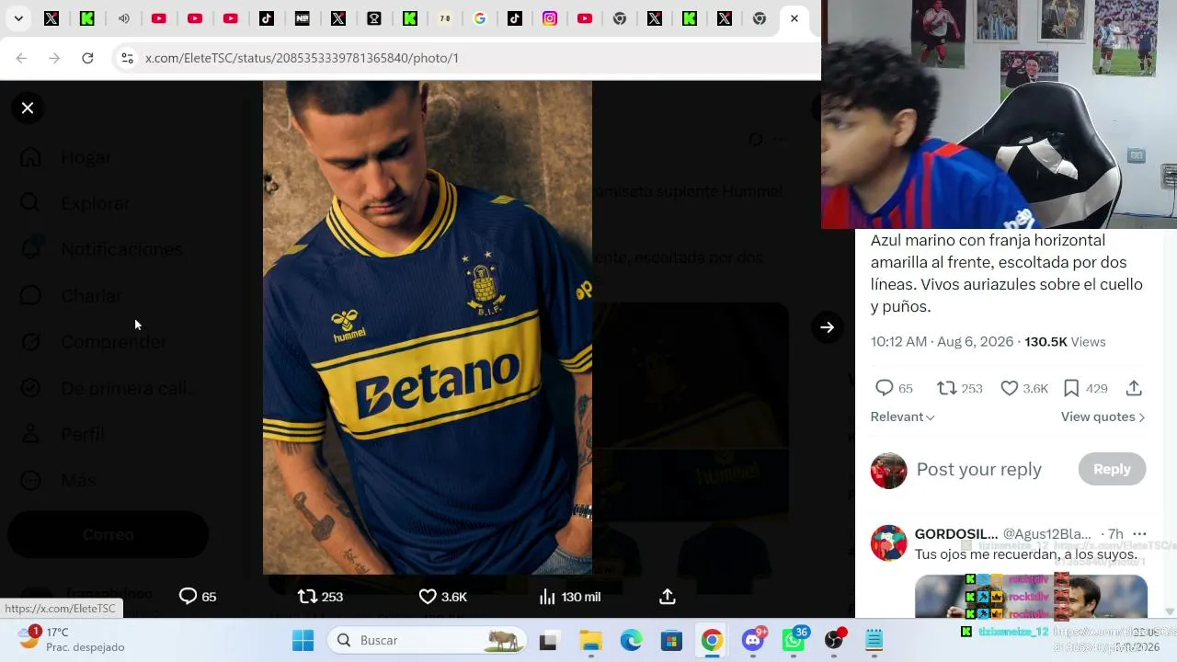Open OBS Studio from the taskbar

click(x=834, y=640)
